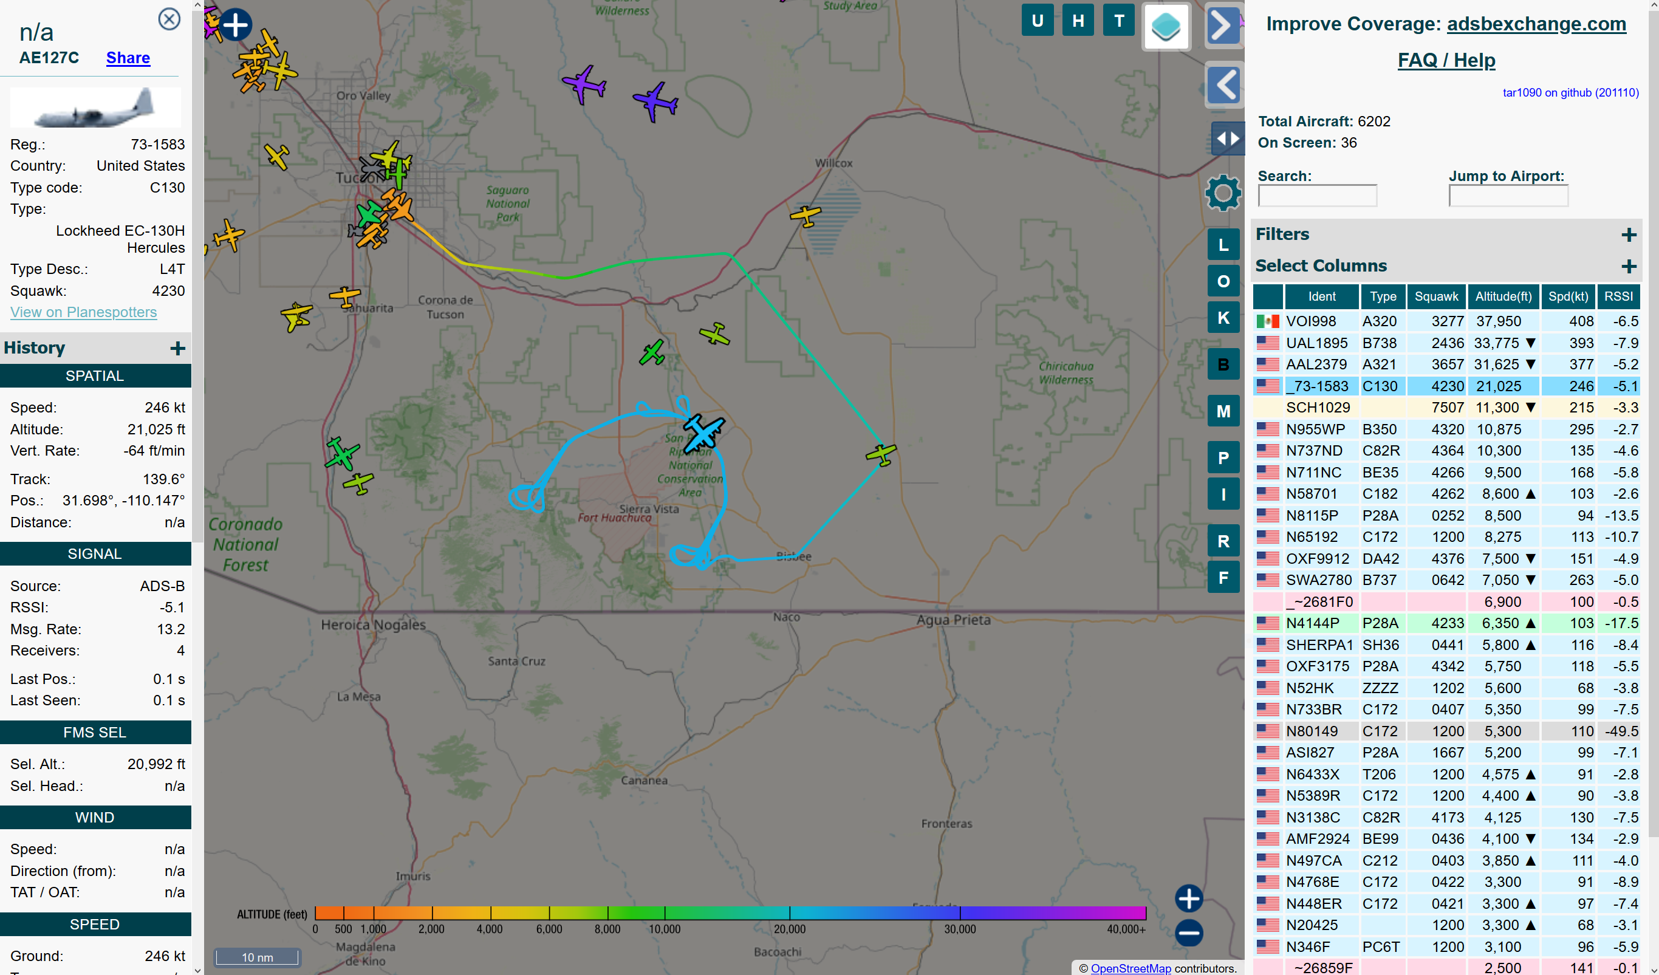Screen dimensions: 1659x975
Task: Zoom out with map minus button
Action: click(x=1189, y=932)
